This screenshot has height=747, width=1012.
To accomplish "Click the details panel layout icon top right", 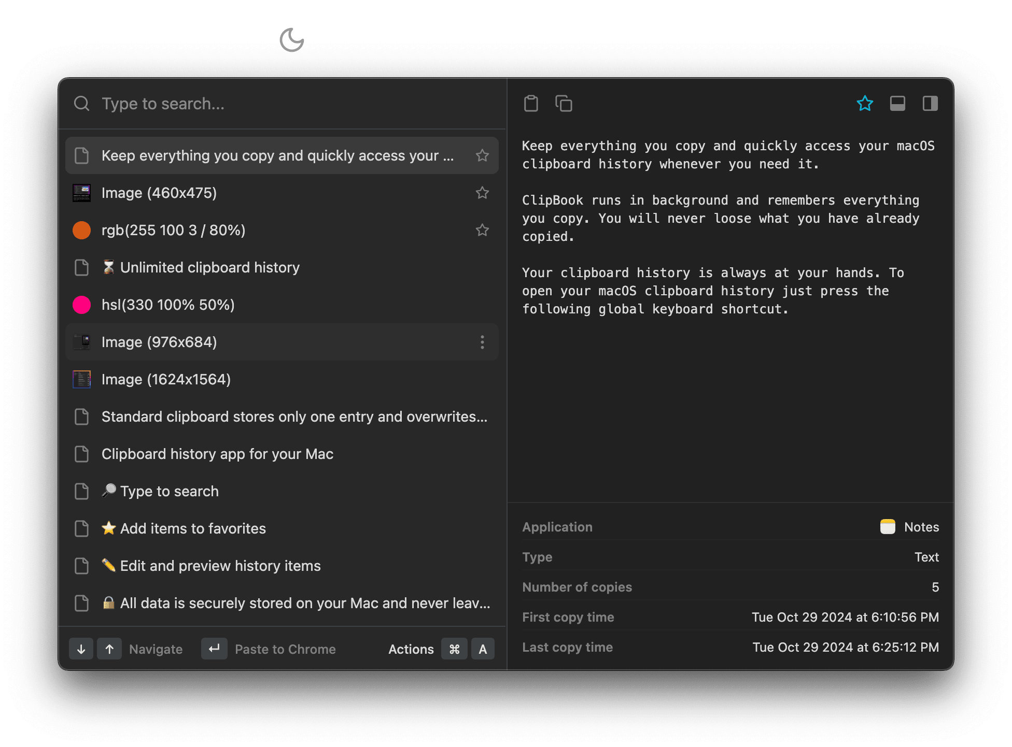I will 897,103.
